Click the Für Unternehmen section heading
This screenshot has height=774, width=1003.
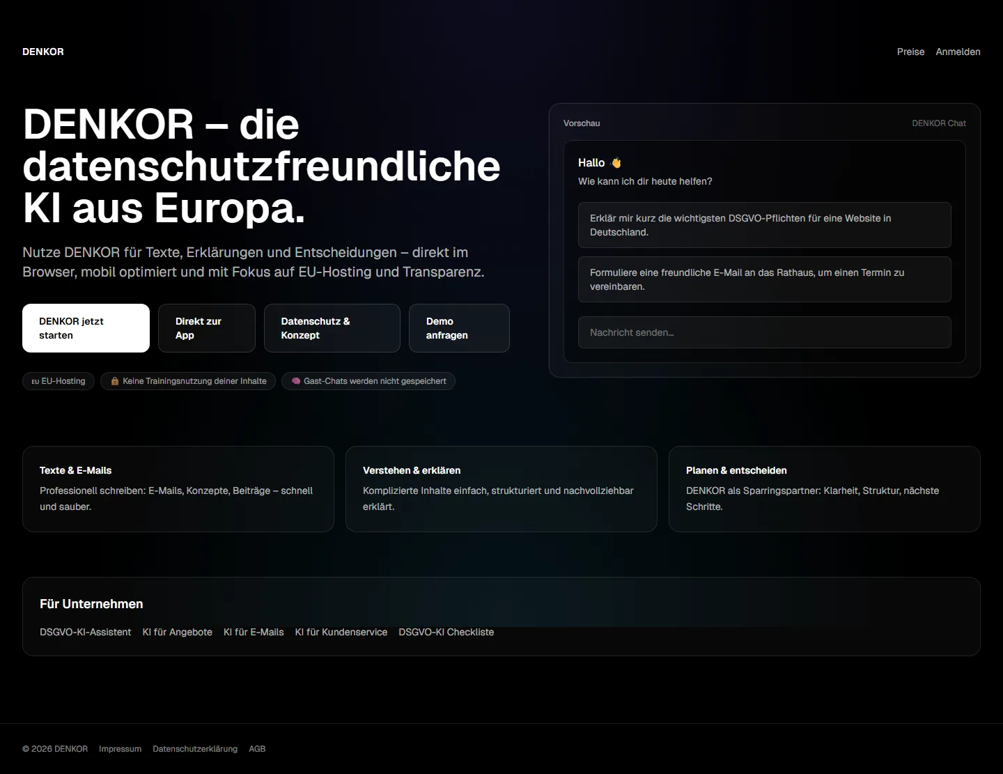91,604
